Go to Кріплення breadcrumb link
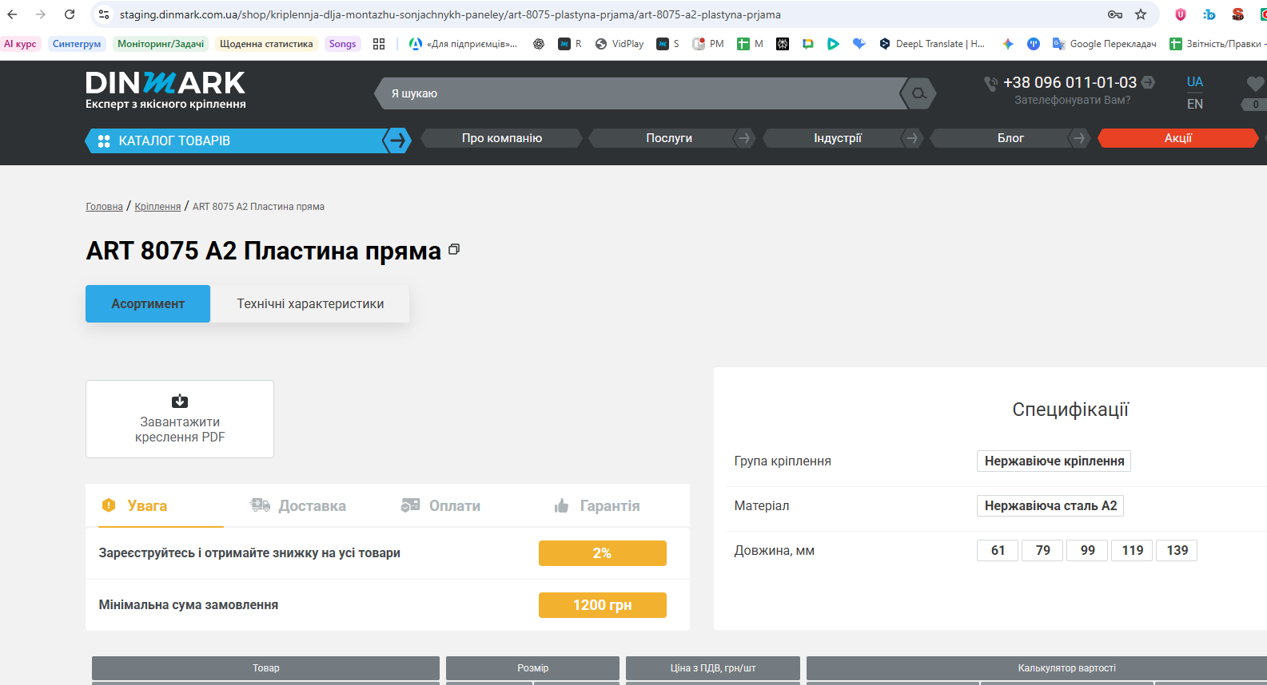Screen dimensions: 1267x685 click(157, 207)
